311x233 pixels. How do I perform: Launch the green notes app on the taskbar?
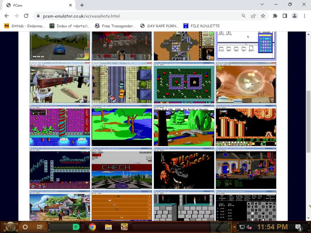coord(76,227)
